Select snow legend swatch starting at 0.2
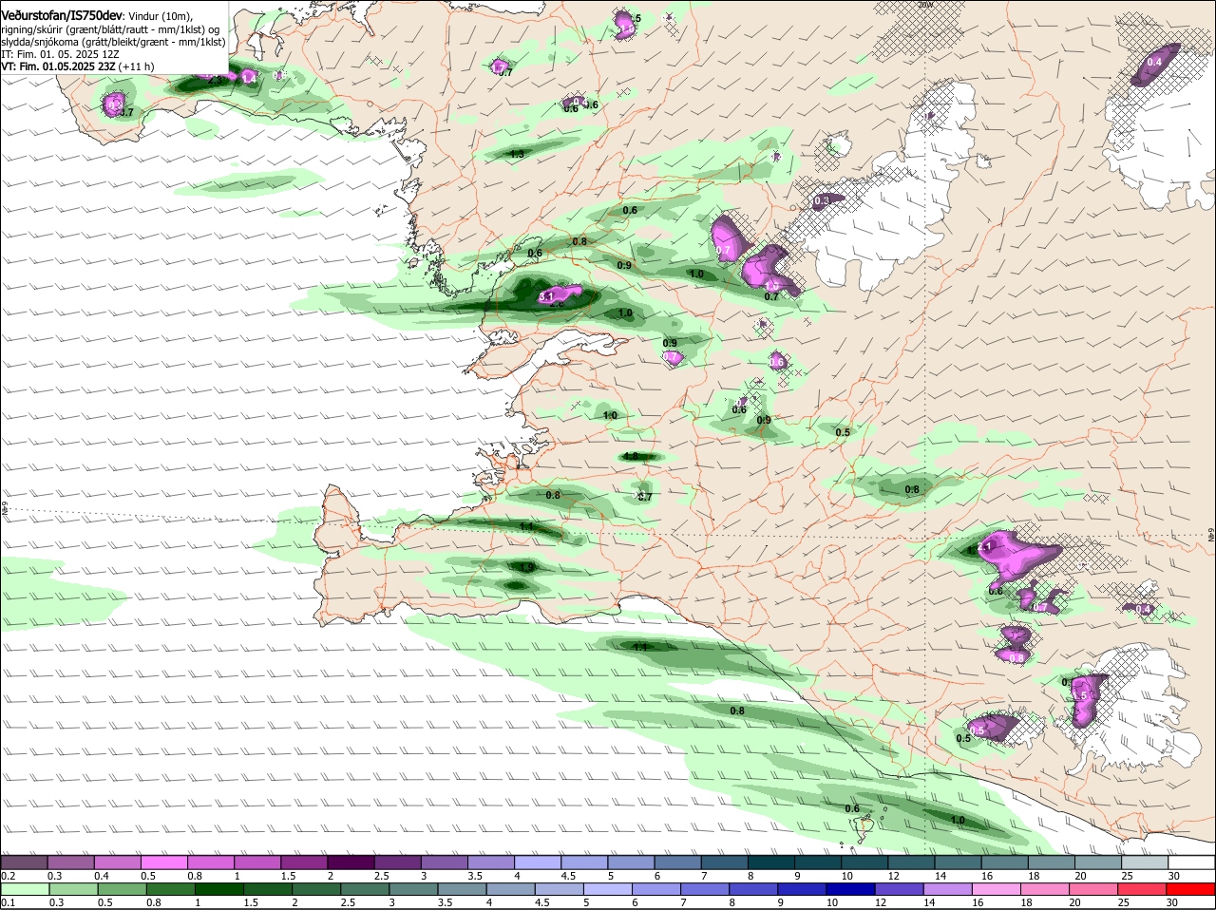This screenshot has height=910, width=1216. click(x=24, y=863)
